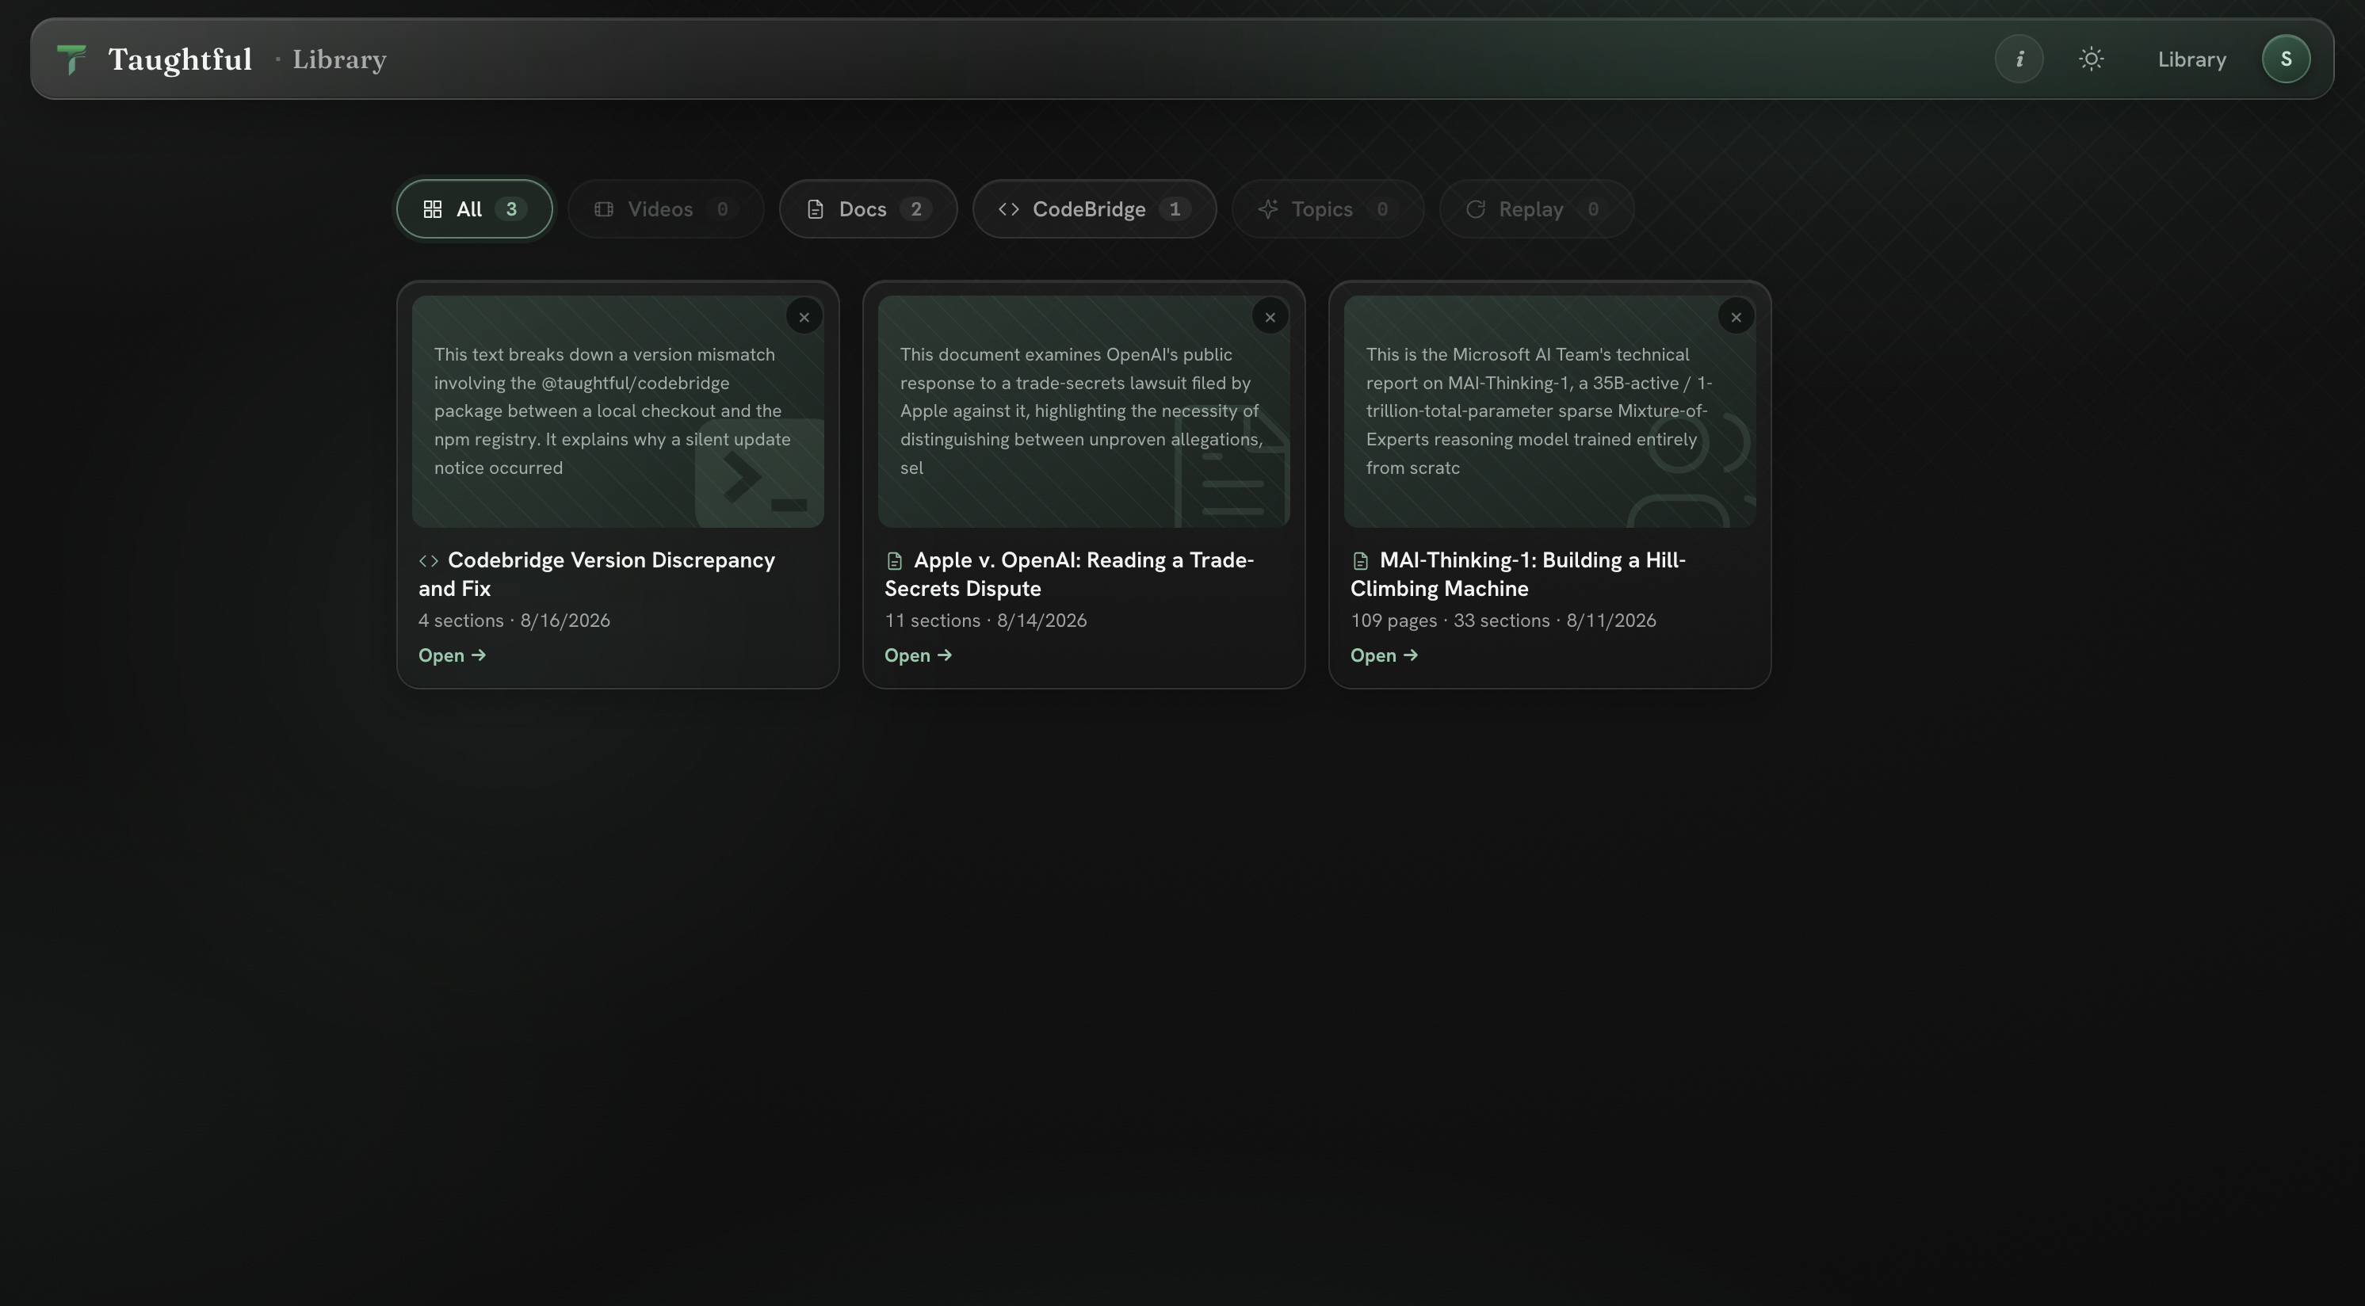Open the info button in header
This screenshot has width=2365, height=1306.
(x=2019, y=59)
